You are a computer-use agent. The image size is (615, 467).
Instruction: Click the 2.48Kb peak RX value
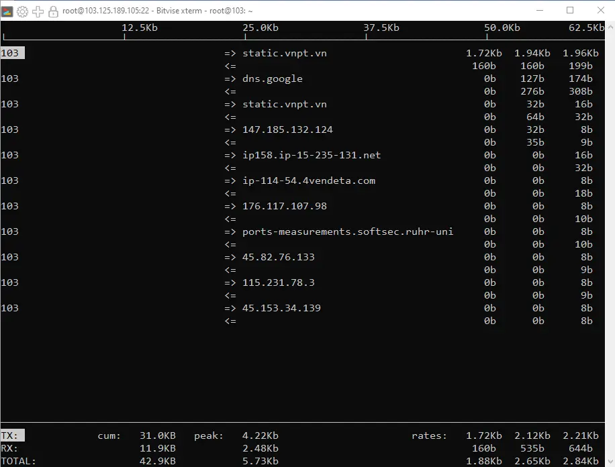(x=260, y=448)
